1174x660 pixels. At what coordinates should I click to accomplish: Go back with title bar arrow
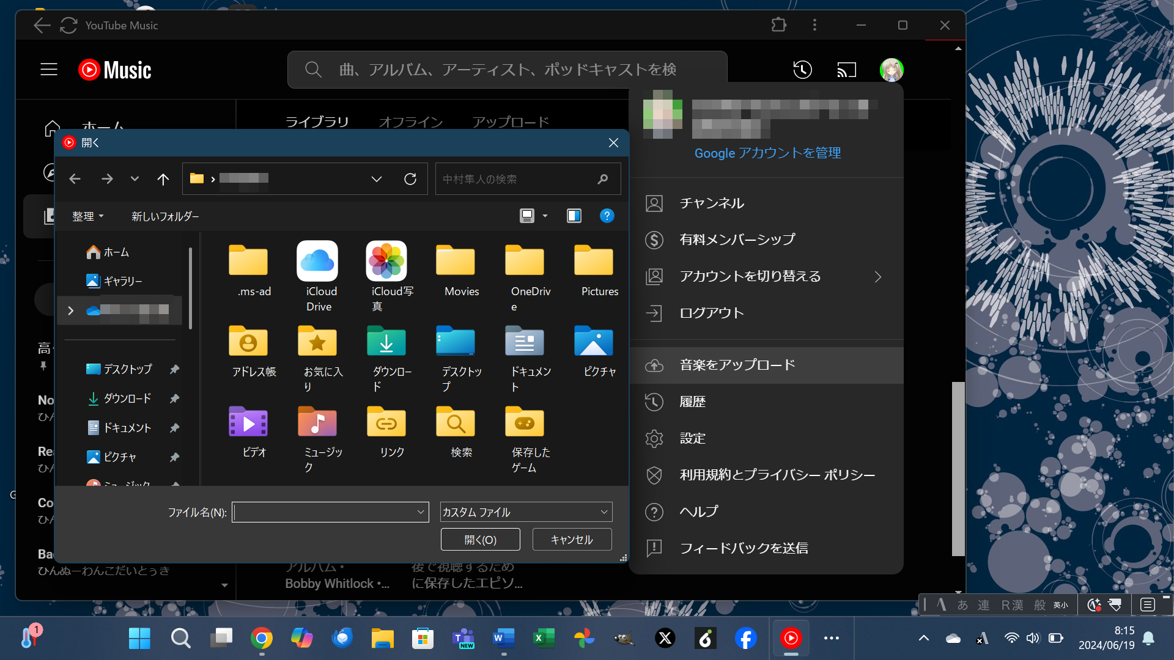point(42,25)
